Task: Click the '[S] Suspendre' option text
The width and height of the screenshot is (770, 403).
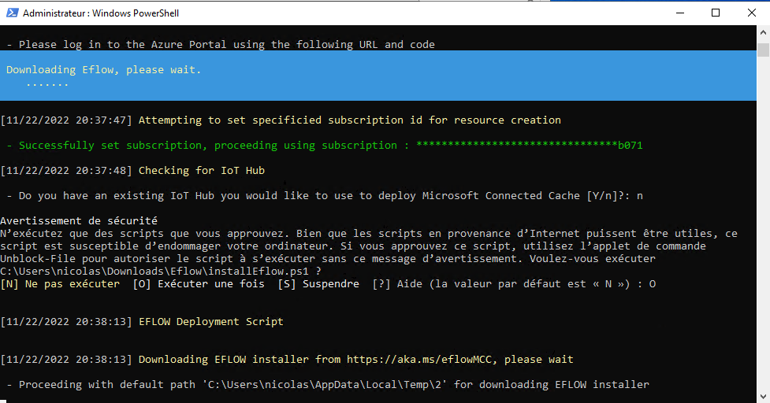Action: (318, 284)
